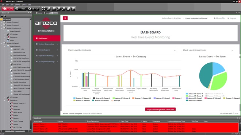Expand the System Diagnostics submenu chevron

pyautogui.click(x=58, y=44)
